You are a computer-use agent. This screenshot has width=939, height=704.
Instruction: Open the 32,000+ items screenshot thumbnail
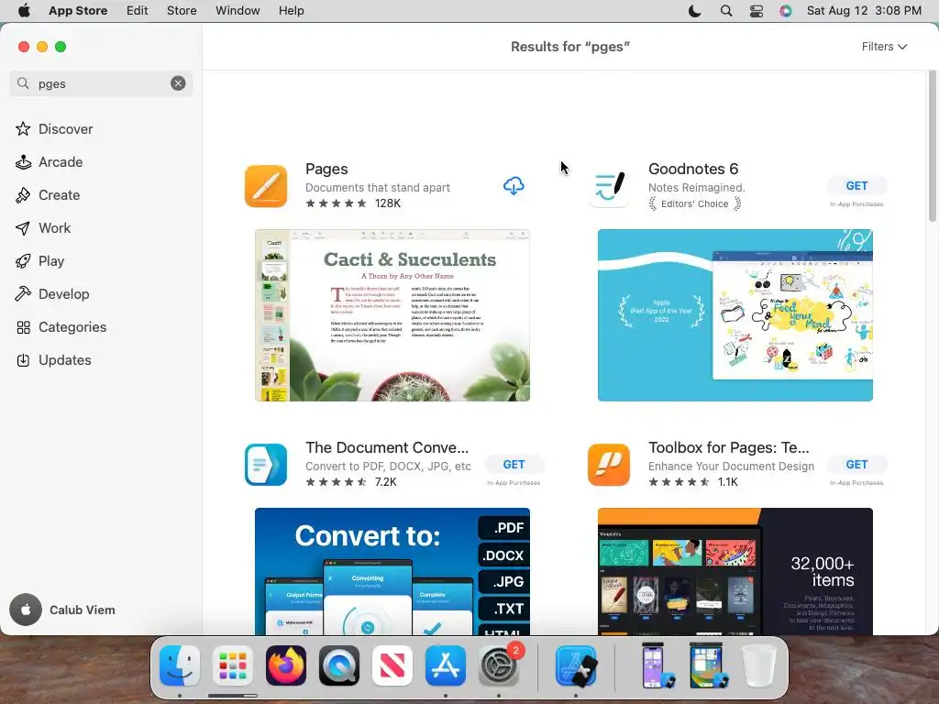tap(735, 571)
